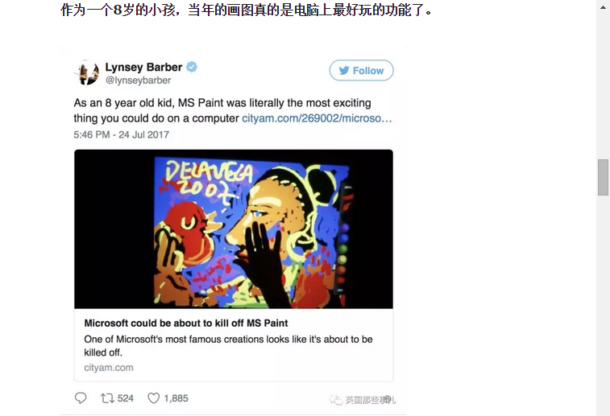The height and width of the screenshot is (416, 610).
Task: Click the like heart icon
Action: click(x=153, y=398)
